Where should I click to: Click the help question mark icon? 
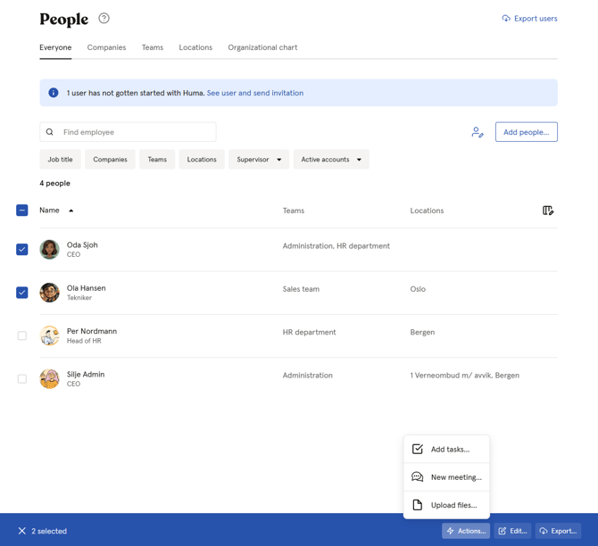point(104,19)
